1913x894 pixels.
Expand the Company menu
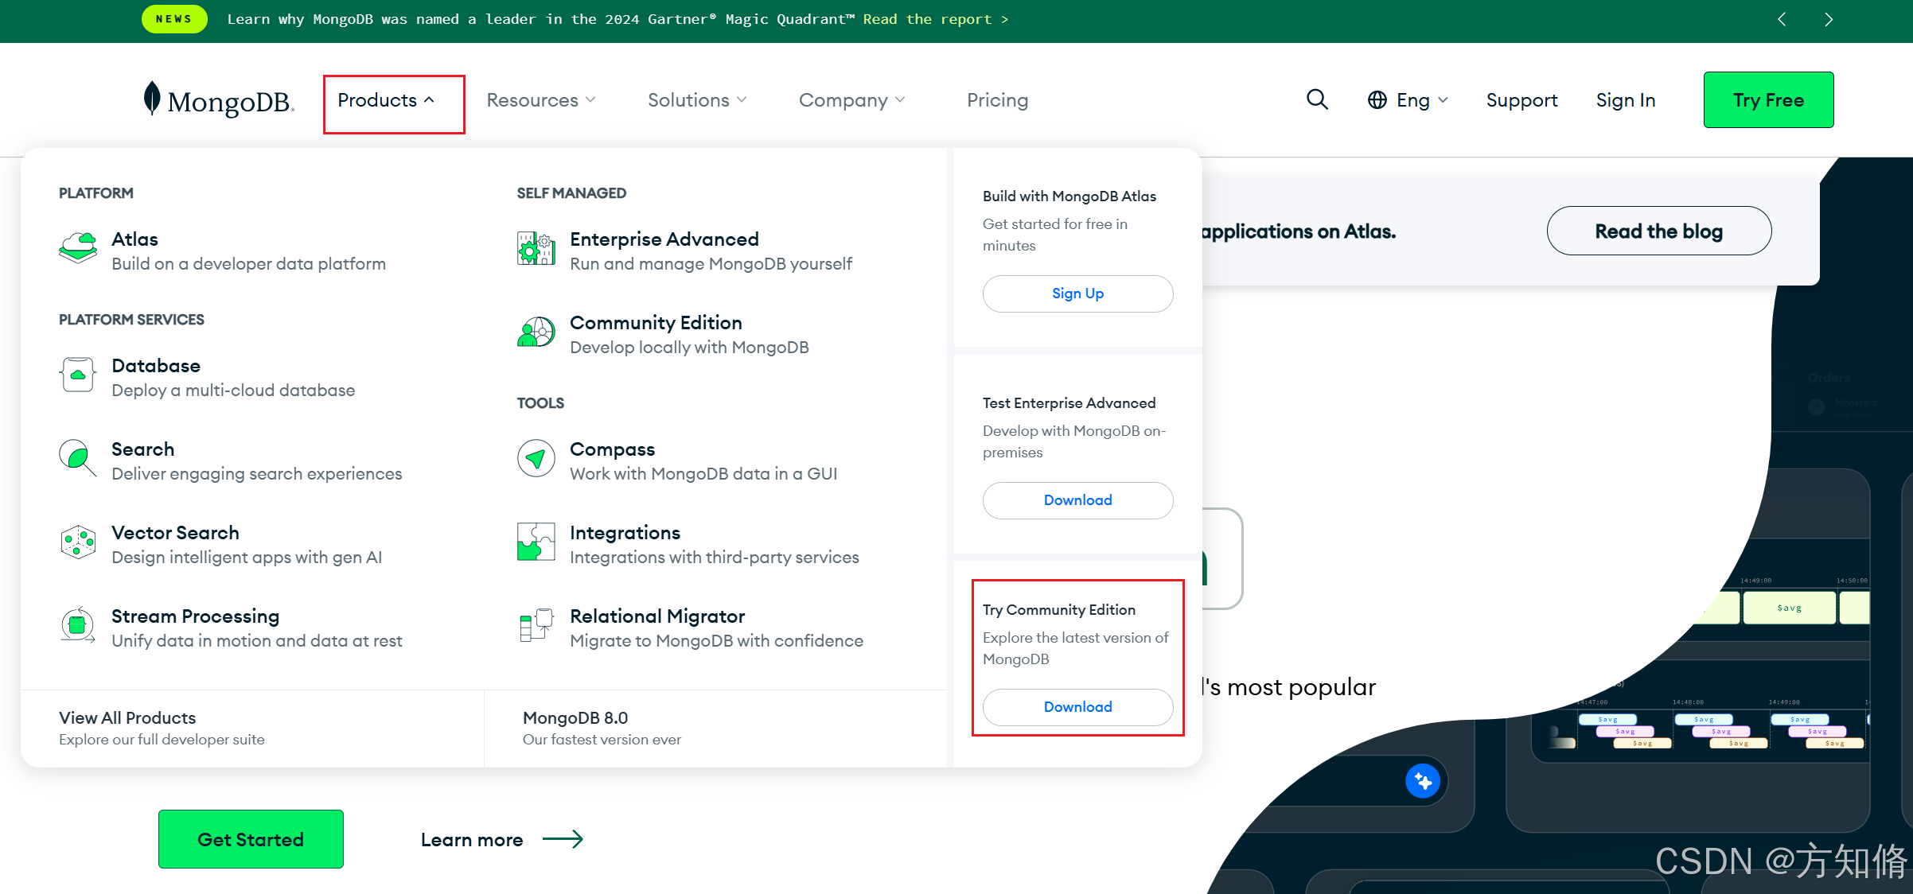pyautogui.click(x=852, y=100)
